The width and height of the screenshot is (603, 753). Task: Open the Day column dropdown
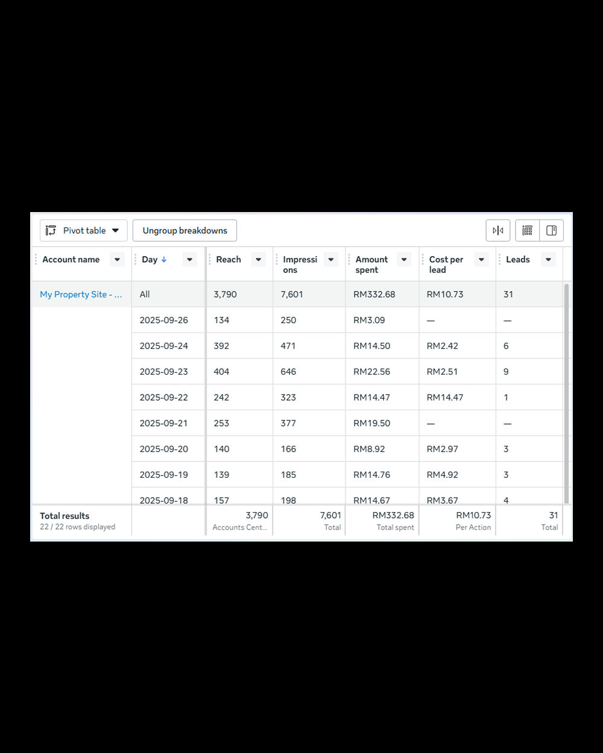(x=189, y=259)
